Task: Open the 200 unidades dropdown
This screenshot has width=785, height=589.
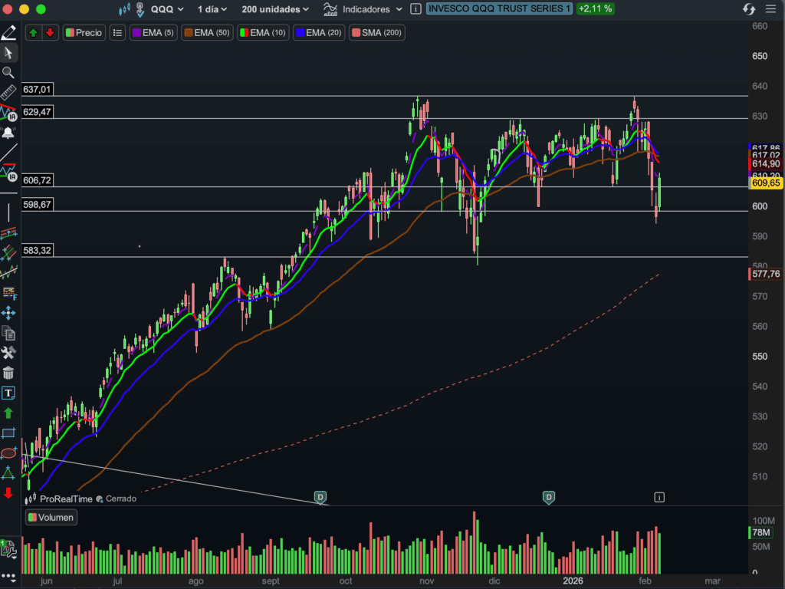Action: point(275,9)
